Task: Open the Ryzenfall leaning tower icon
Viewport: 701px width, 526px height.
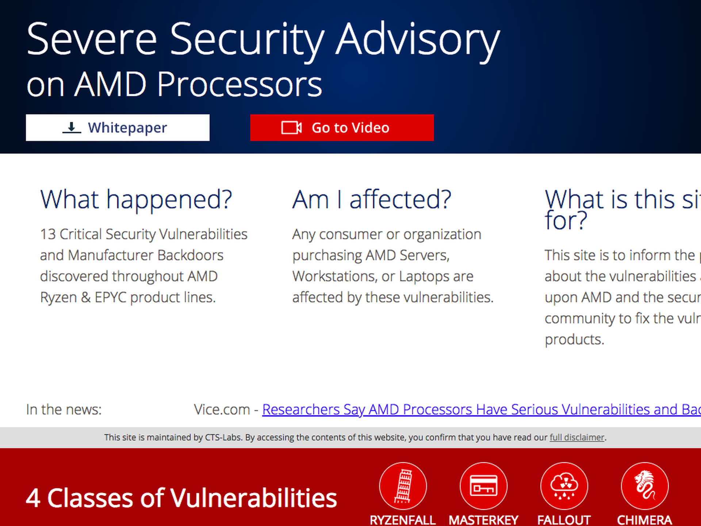Action: tap(403, 486)
